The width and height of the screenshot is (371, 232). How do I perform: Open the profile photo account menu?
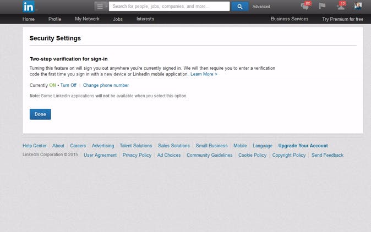tap(358, 6)
